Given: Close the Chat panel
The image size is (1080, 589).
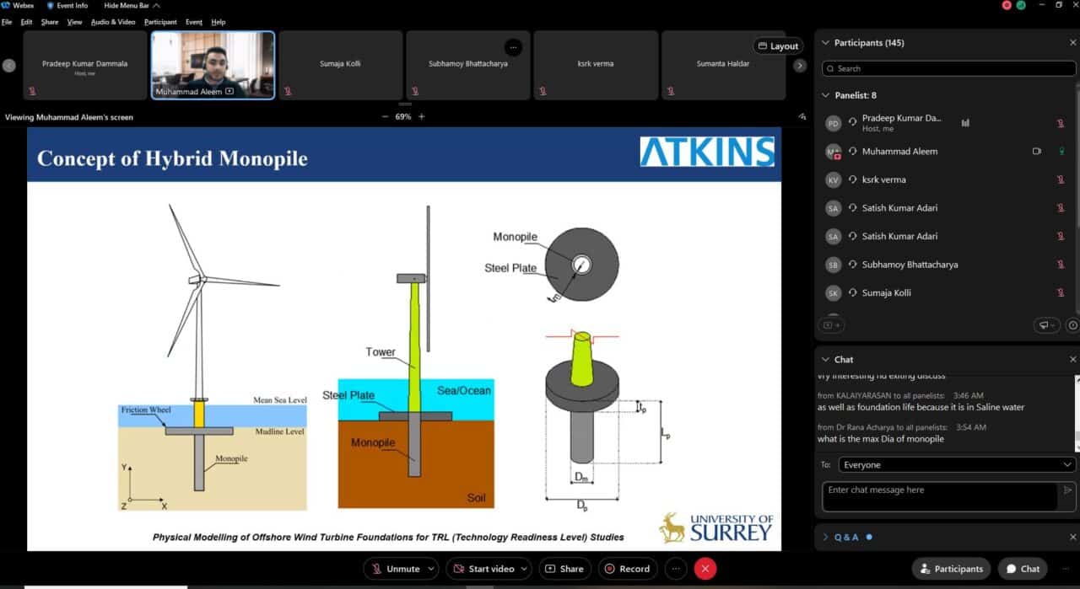Looking at the screenshot, I should [x=1072, y=359].
